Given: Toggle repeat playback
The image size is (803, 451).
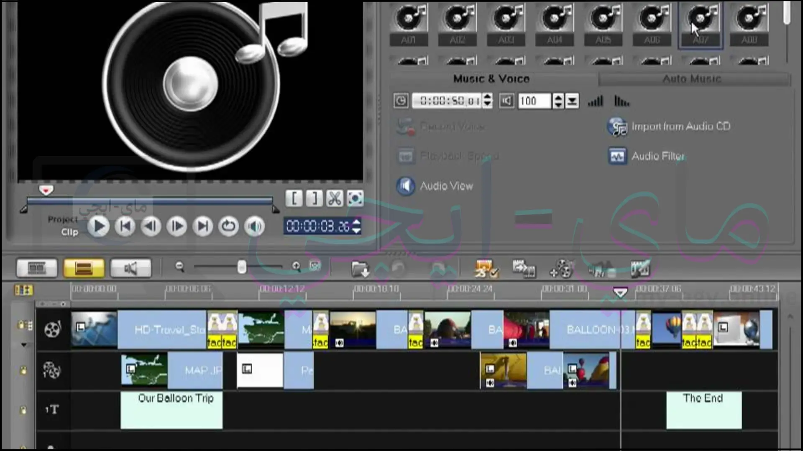Looking at the screenshot, I should click(228, 227).
